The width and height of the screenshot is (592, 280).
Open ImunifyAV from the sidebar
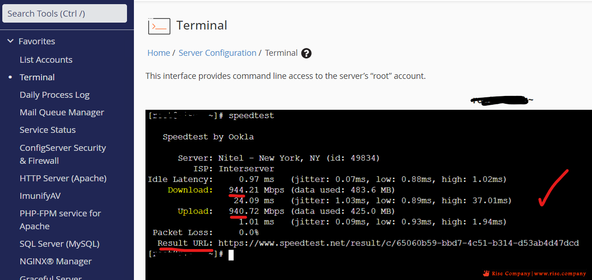pos(40,196)
